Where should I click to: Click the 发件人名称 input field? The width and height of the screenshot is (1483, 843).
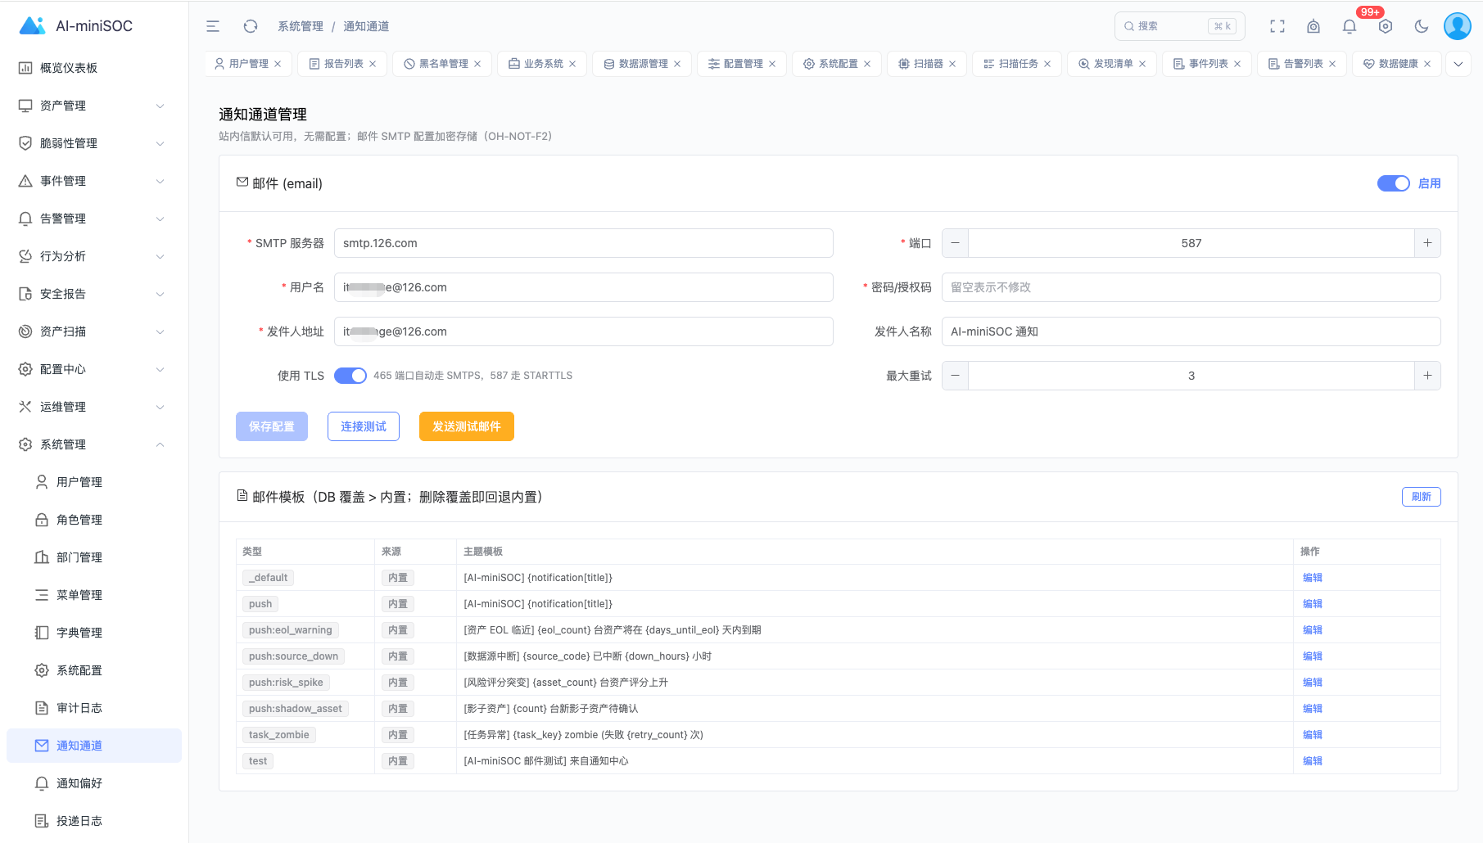coord(1191,331)
